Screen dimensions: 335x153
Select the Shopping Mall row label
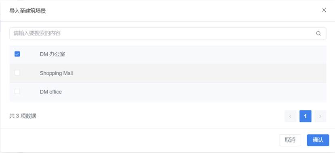(x=56, y=73)
